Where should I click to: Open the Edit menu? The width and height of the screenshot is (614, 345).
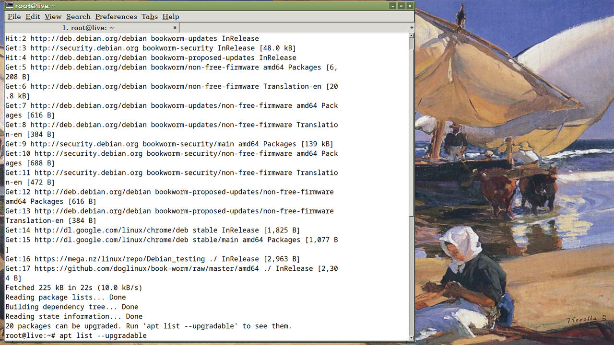pos(33,16)
